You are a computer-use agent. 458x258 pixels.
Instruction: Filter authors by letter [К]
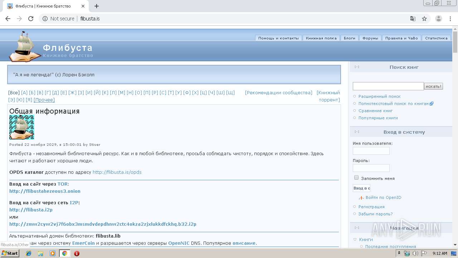[105, 92]
